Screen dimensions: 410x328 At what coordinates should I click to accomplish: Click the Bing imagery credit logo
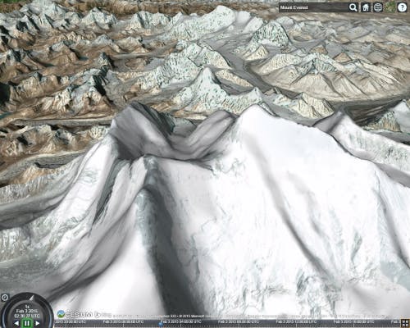coord(102,315)
